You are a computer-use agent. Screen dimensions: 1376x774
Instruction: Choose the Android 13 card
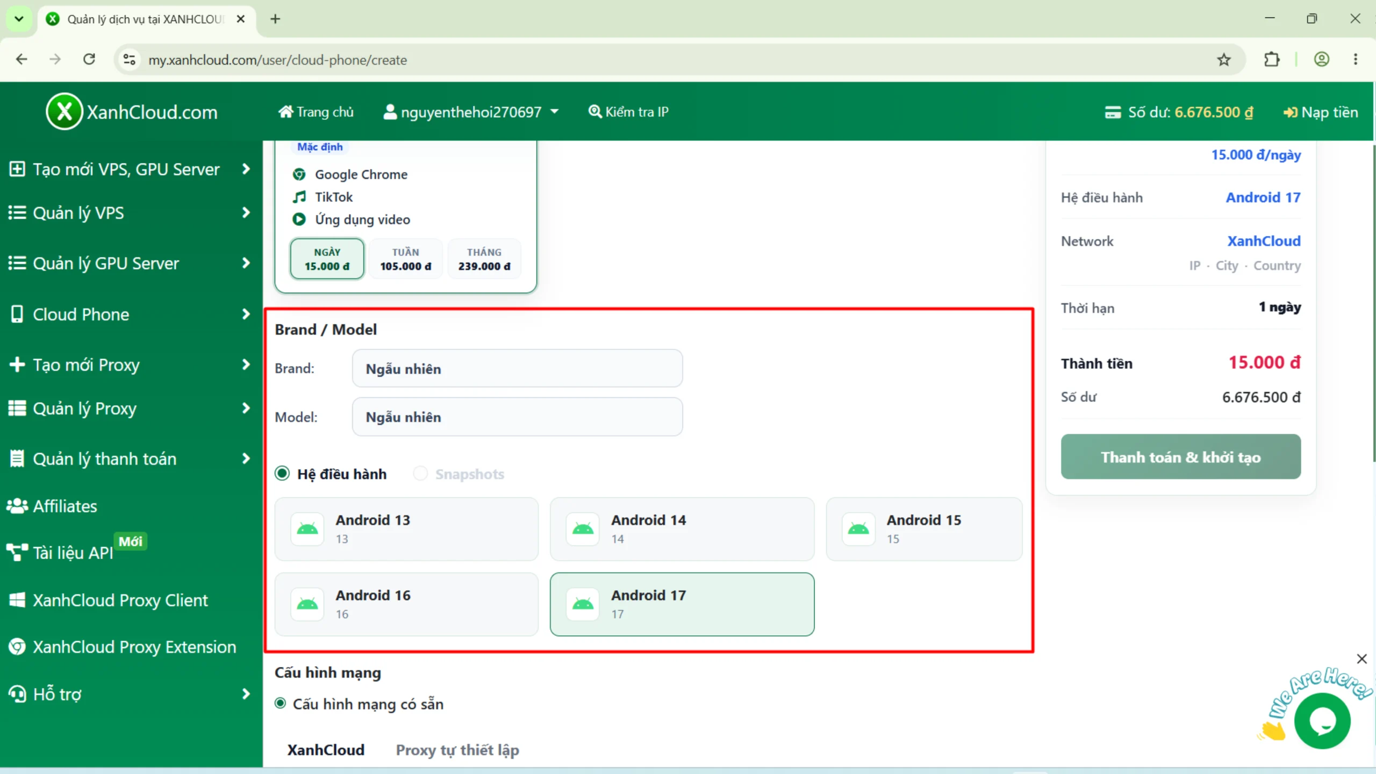406,529
